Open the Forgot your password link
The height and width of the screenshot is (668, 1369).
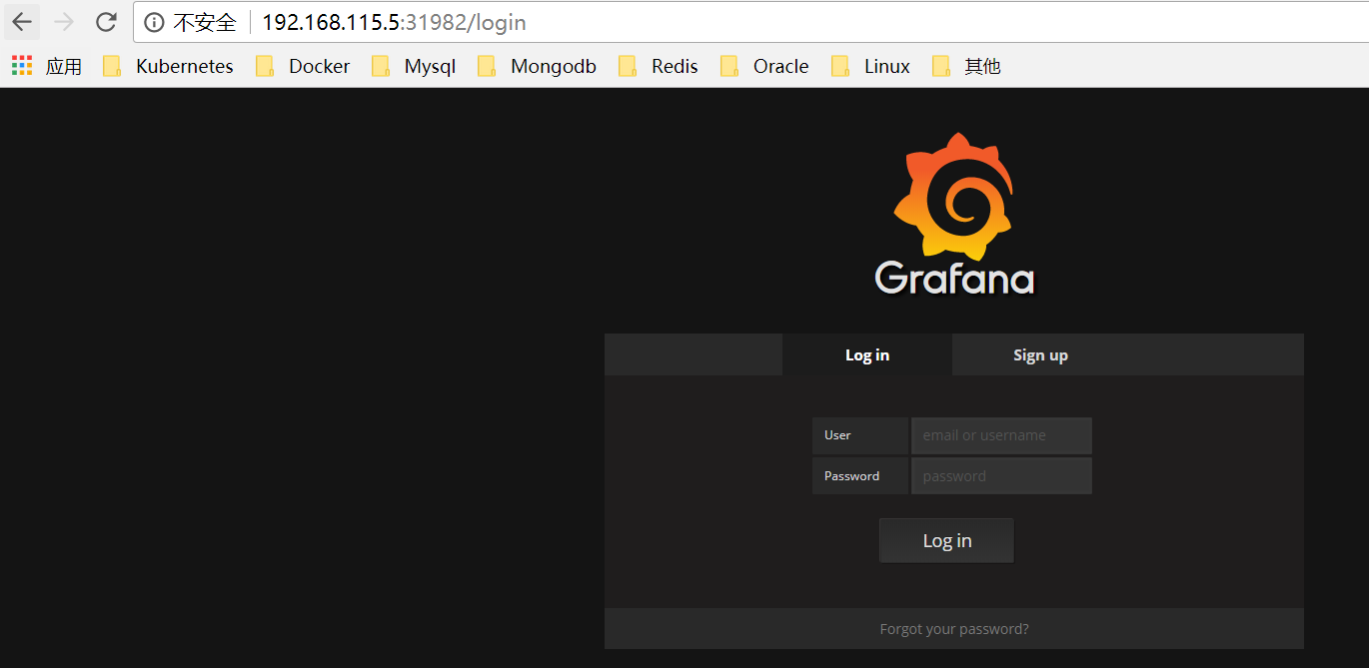[x=954, y=629]
